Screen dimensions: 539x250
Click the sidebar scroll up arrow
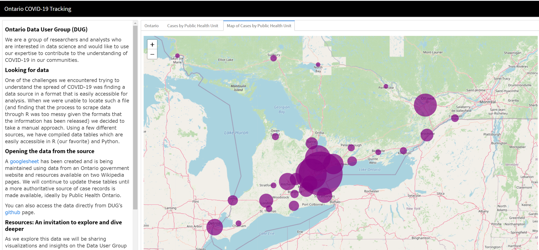tap(135, 23)
